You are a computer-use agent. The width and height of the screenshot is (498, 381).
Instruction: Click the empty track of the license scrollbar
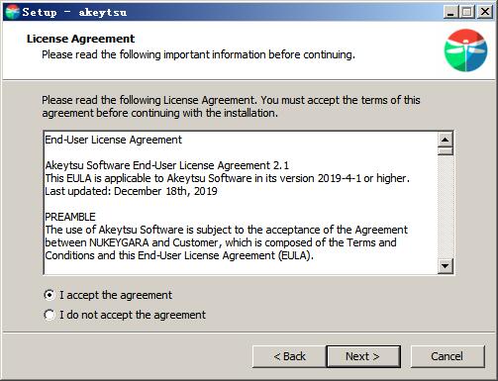click(446, 207)
